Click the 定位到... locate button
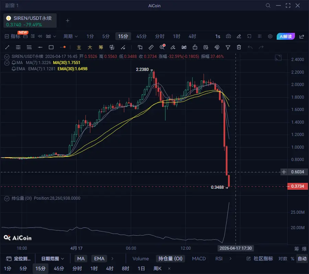Image resolution: width=309 pixels, height=274 pixels. click(18, 259)
